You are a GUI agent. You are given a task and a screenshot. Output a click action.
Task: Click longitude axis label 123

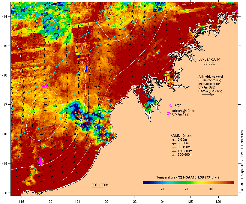[x=134, y=202]
